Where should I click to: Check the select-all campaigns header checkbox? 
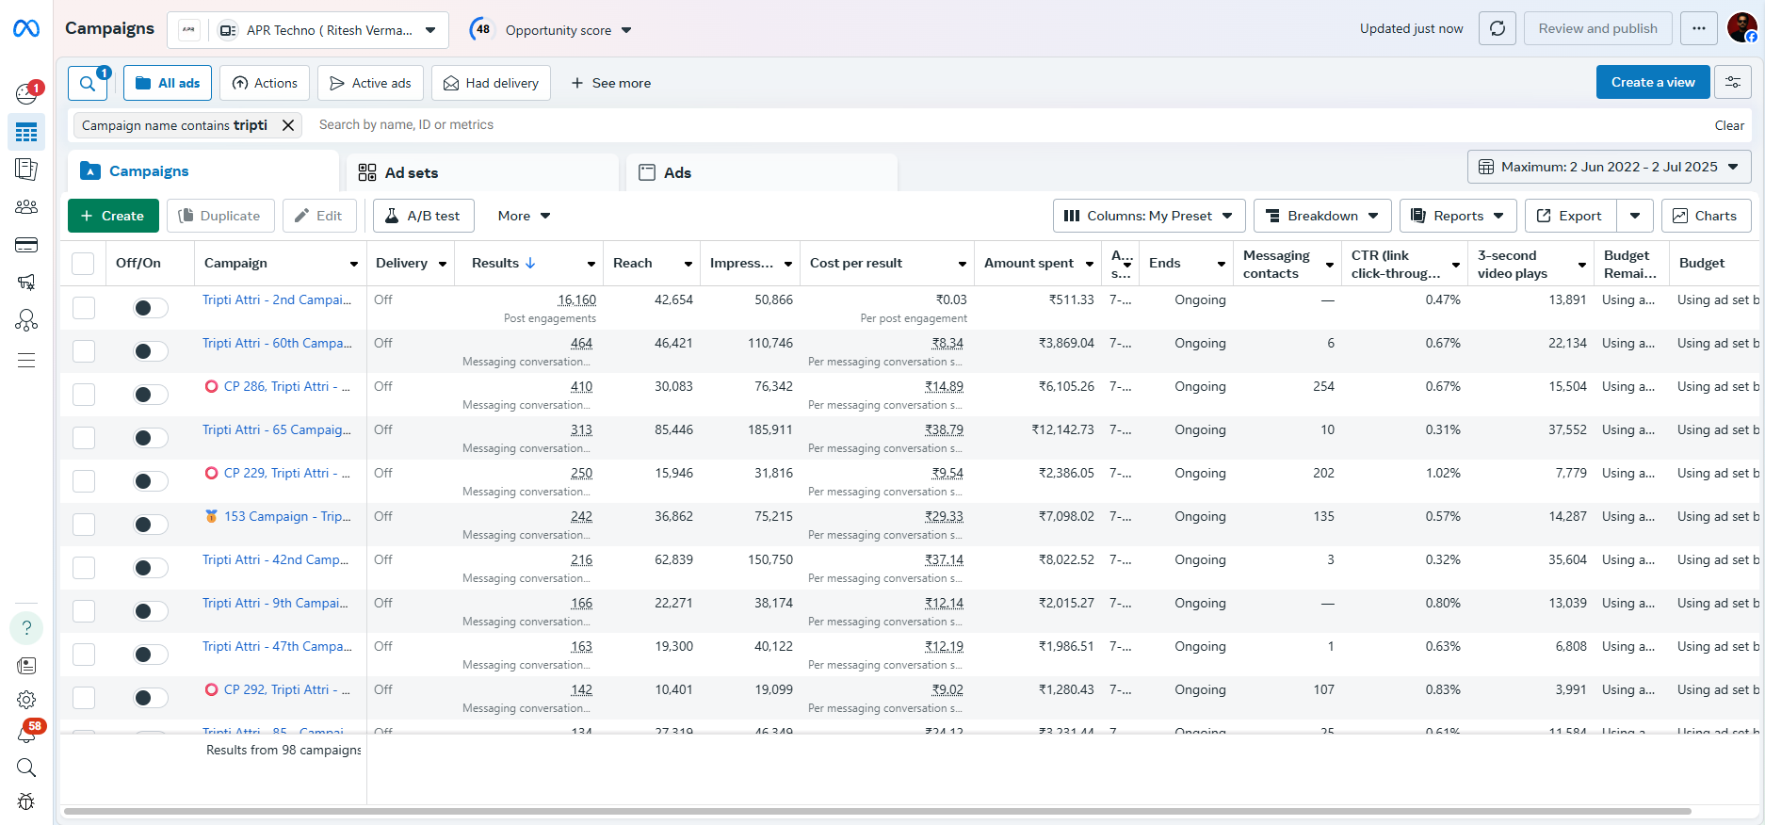click(x=84, y=264)
